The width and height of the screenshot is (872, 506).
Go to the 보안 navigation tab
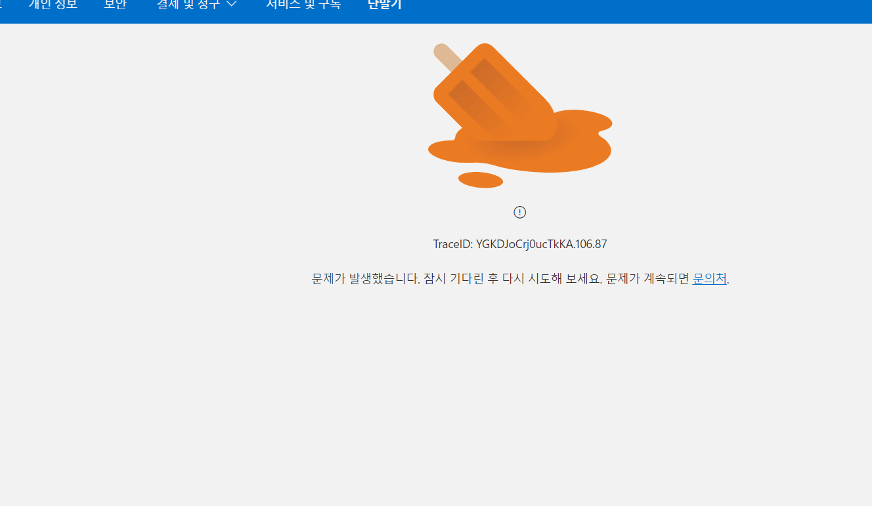115,4
